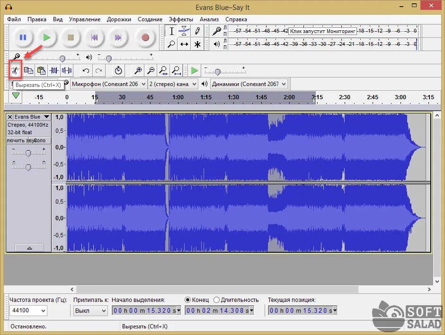Click the selection start time field
This screenshot has width=445, height=335.
point(146,310)
